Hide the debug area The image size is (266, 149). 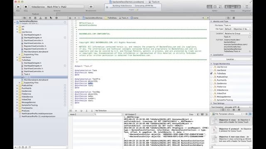(71, 111)
